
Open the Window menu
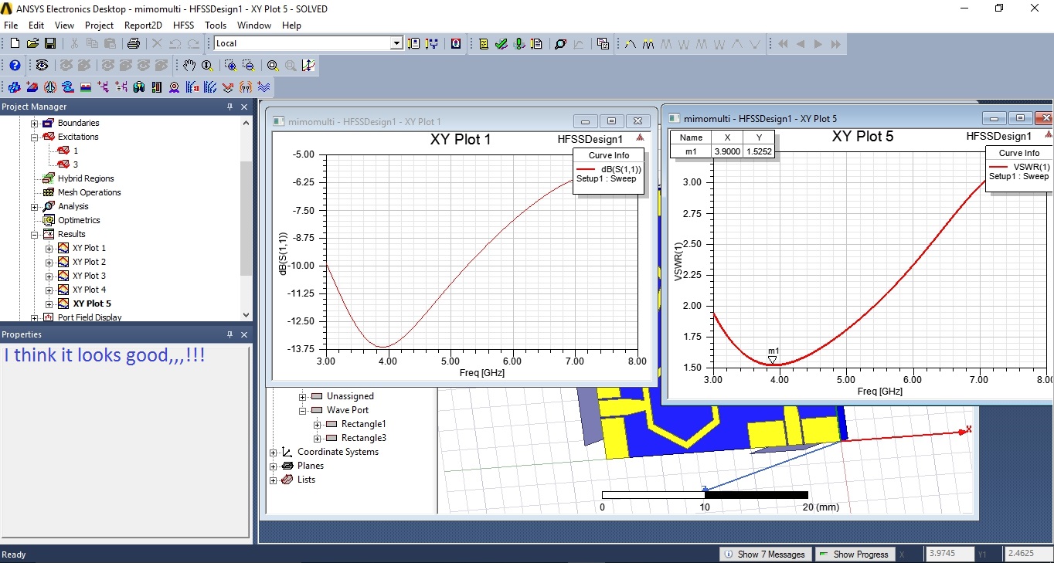point(254,25)
